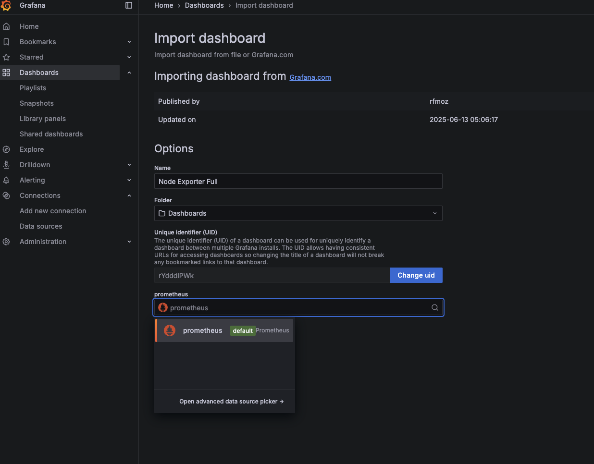Expand the Alerting section chevron
Viewport: 594px width, 464px height.
pyautogui.click(x=129, y=180)
